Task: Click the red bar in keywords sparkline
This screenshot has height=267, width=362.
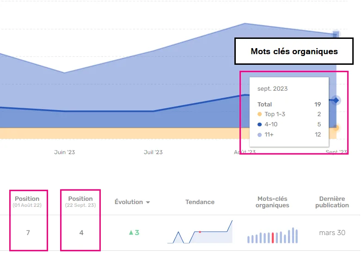Action: coord(273,238)
